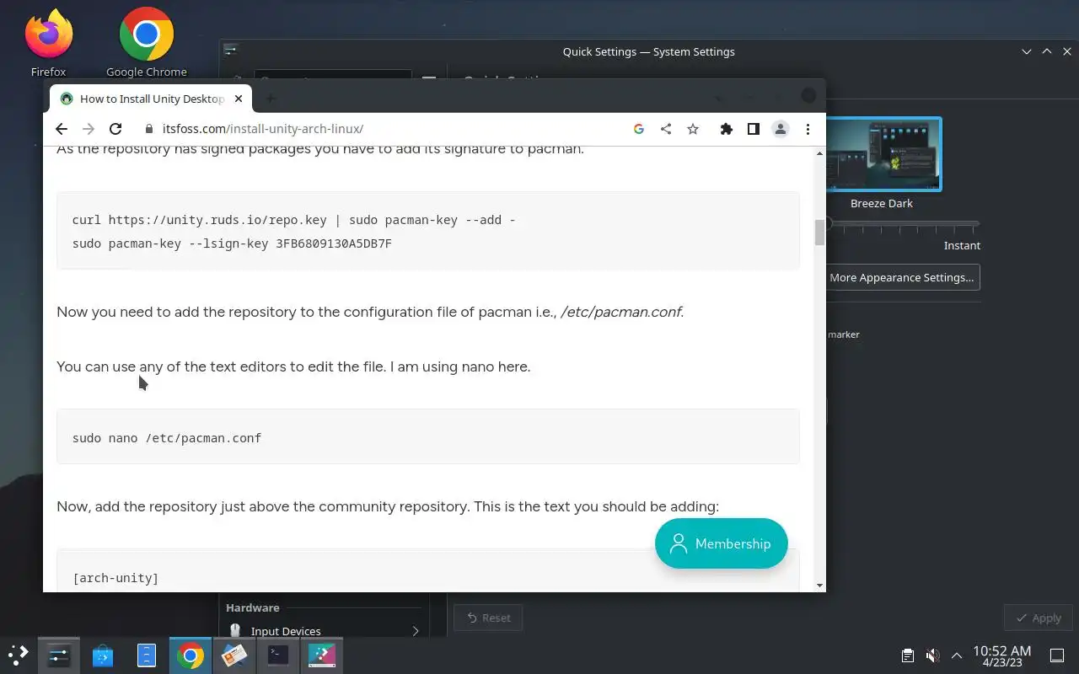Open Chrome's three-dot menu

pyautogui.click(x=808, y=129)
